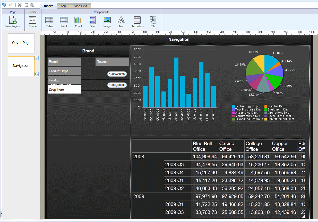Switch to the Label Field tab

point(80,6)
